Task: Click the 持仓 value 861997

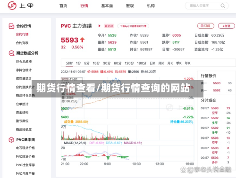Action: click(146, 49)
